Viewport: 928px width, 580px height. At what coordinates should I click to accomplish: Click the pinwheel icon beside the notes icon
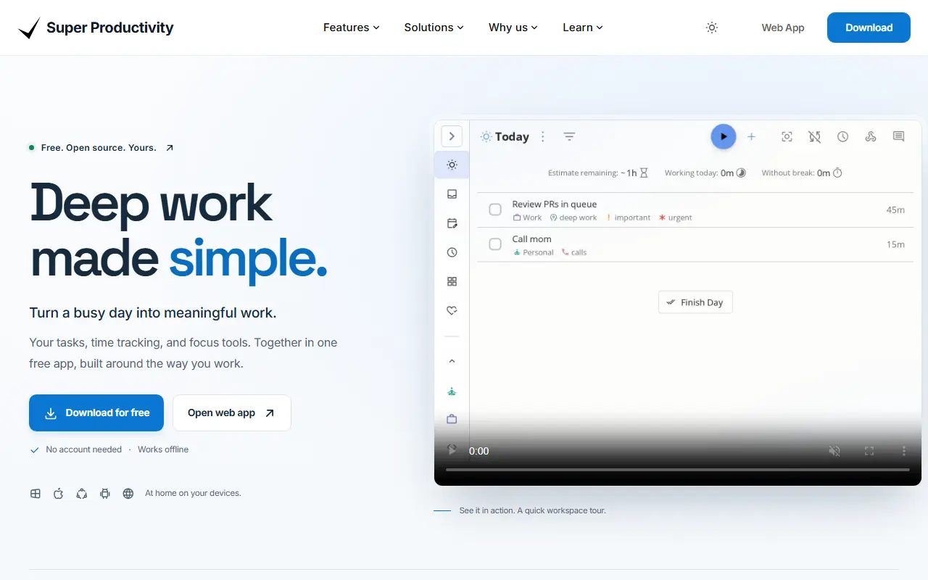click(871, 136)
